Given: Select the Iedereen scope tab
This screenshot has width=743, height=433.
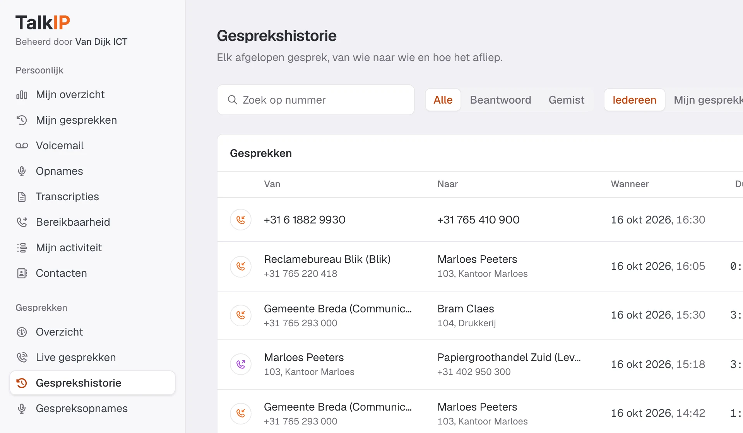Looking at the screenshot, I should tap(634, 100).
